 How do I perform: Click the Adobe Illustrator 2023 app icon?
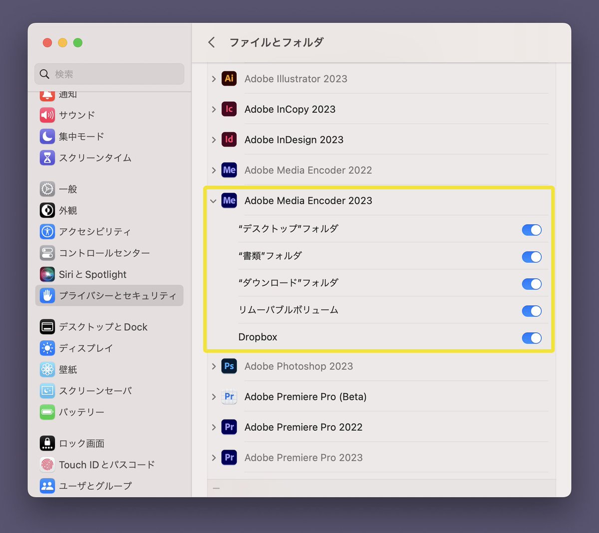tap(229, 78)
